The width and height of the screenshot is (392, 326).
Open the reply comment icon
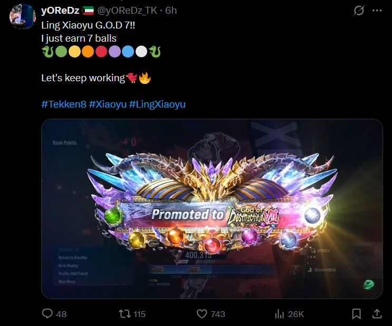pos(47,314)
